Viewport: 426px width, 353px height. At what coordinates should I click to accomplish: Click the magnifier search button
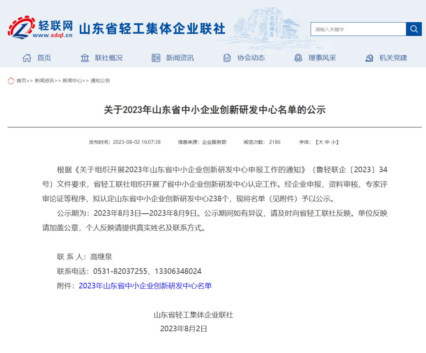pyautogui.click(x=414, y=29)
